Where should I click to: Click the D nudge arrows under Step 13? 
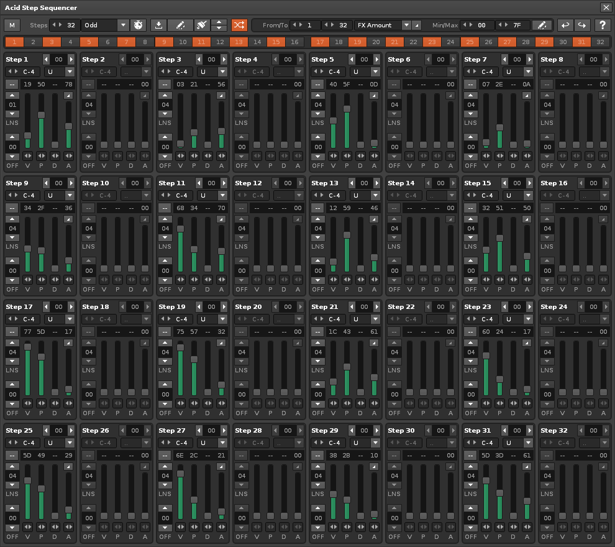[x=360, y=279]
